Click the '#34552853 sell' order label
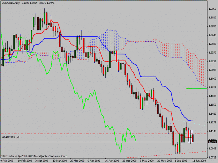The width and height of the screenshot is (218, 163). pyautogui.click(x=11, y=137)
